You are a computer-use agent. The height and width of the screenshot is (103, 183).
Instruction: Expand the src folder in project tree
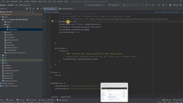[5, 27]
